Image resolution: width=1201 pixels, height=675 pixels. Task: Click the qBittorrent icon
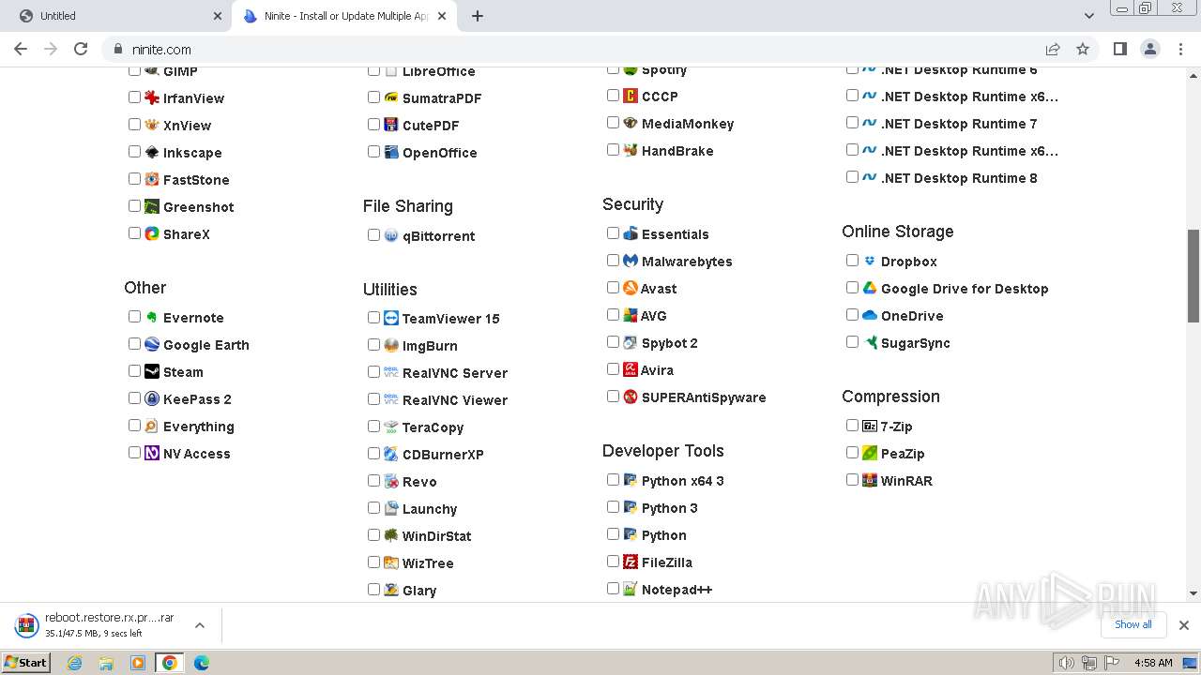pos(391,235)
